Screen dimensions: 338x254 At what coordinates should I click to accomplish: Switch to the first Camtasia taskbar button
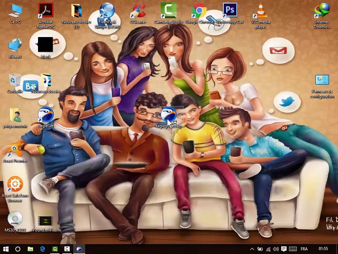point(55,249)
